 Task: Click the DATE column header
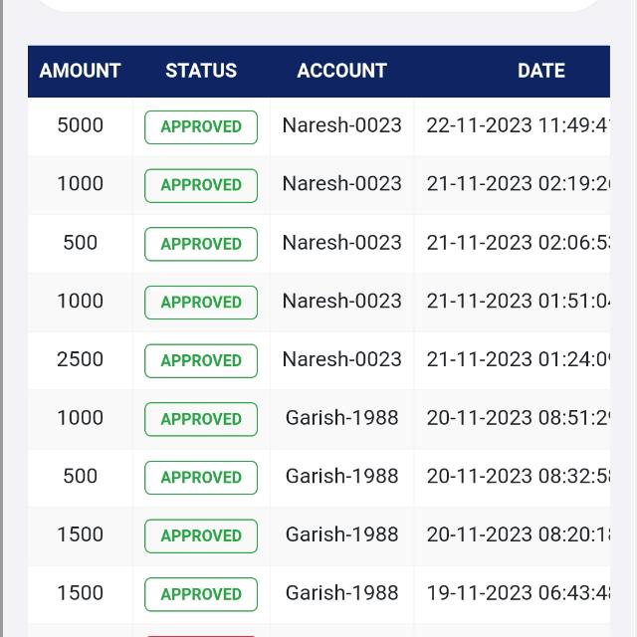pyautogui.click(x=540, y=71)
